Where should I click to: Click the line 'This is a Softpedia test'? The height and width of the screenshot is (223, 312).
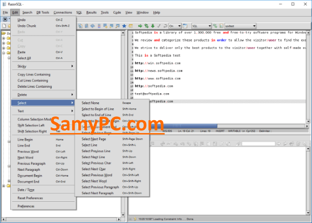pyautogui.click(x=158, y=55)
